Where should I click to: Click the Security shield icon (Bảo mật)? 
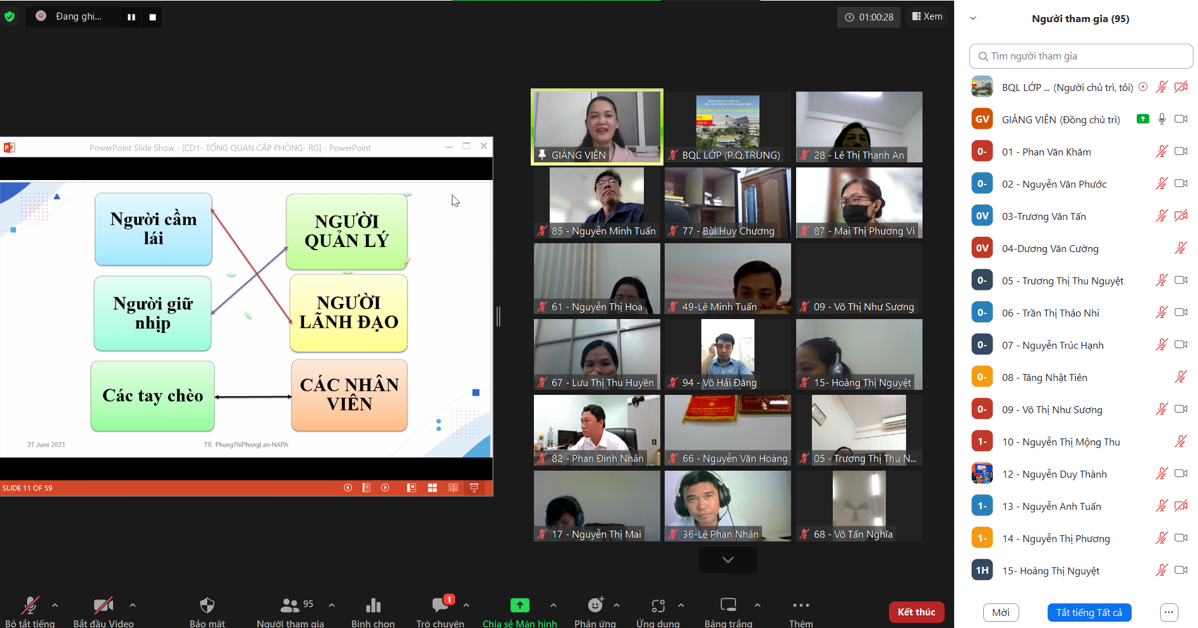coord(207,606)
